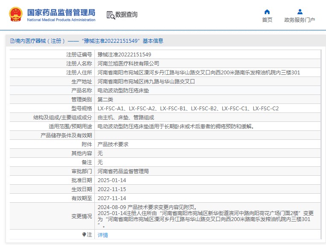Viewport: 326px width, 245px height.
Task: Click the 注册人住所 row label
Action: [79, 72]
